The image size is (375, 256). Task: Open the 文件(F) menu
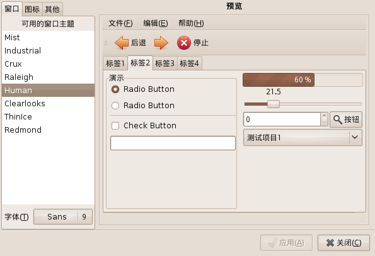(120, 23)
